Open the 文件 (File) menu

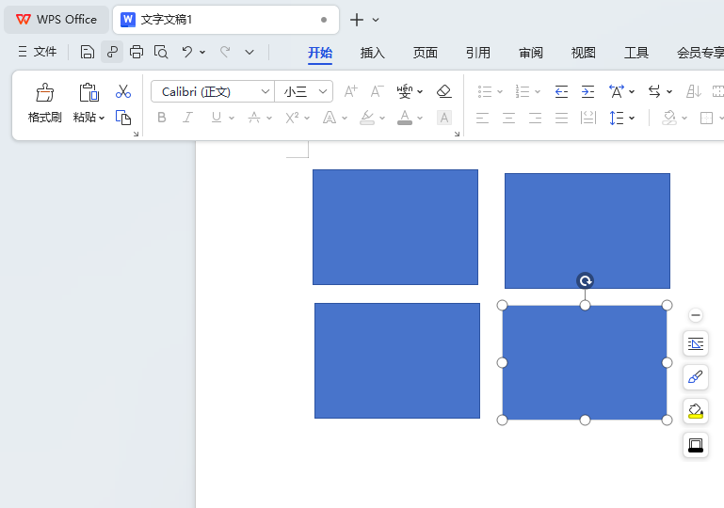tap(38, 52)
